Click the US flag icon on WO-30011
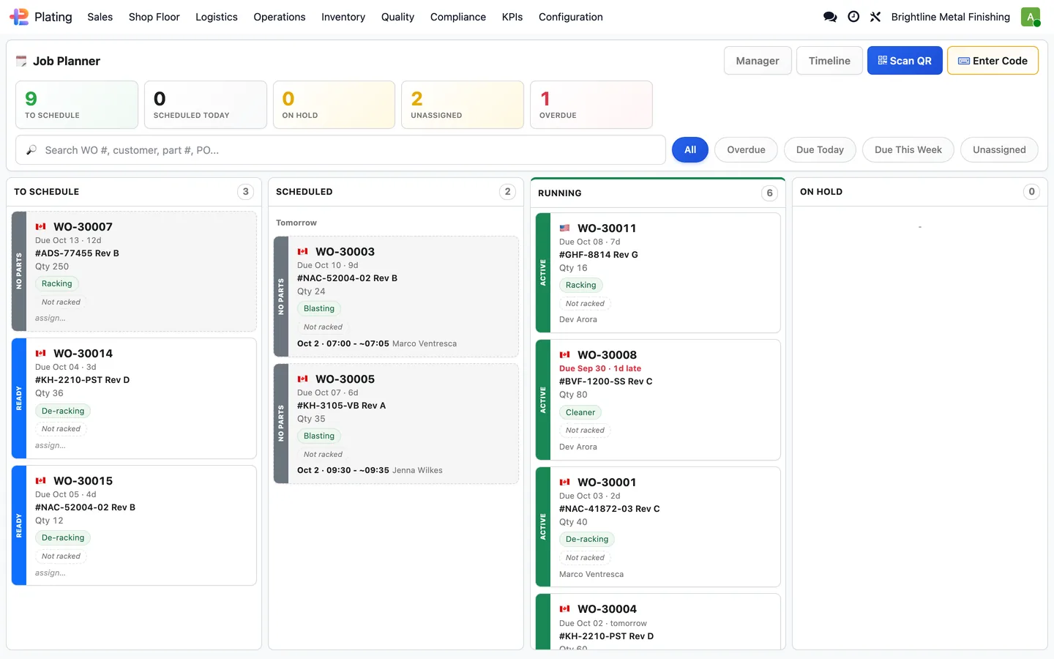The image size is (1054, 659). (x=565, y=228)
